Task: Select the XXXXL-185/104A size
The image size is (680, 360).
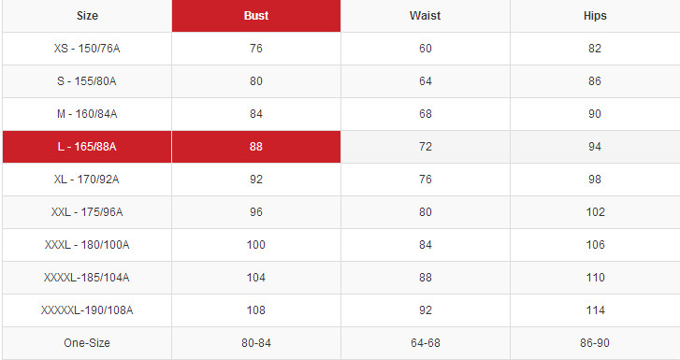Action: pyautogui.click(x=87, y=278)
